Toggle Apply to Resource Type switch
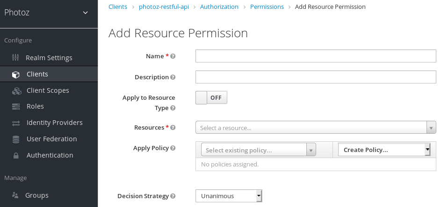The height and width of the screenshot is (207, 441). pos(211,97)
